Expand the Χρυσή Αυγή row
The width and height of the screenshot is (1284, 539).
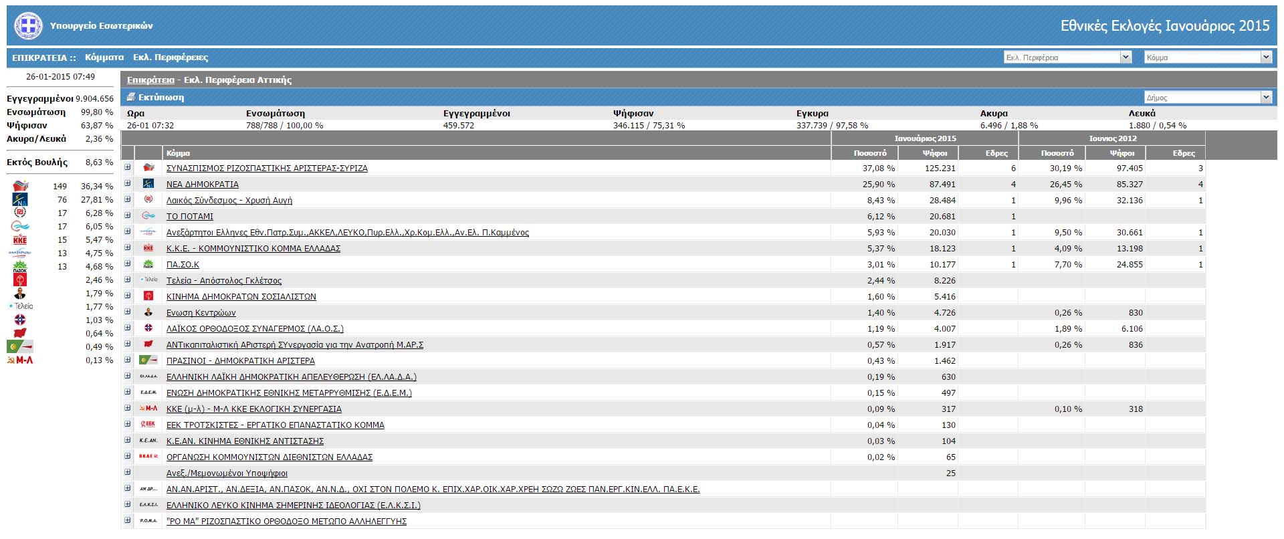pyautogui.click(x=128, y=199)
